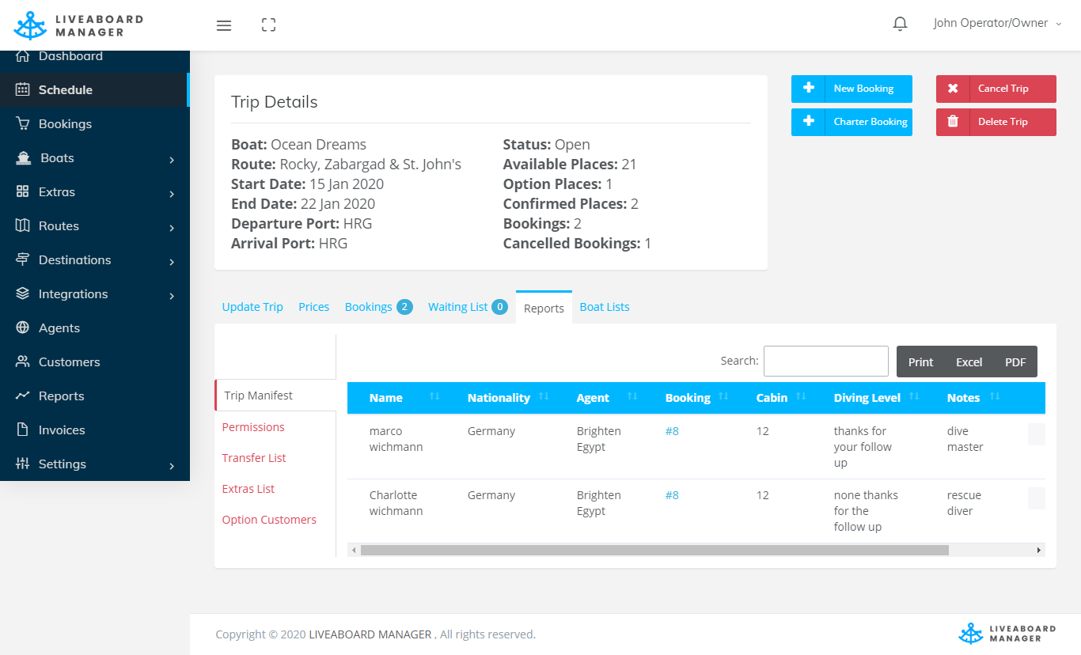Image resolution: width=1081 pixels, height=655 pixels.
Task: Click the New Booking button
Action: point(852,89)
